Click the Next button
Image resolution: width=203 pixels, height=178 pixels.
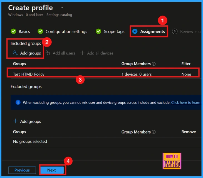click(x=52, y=170)
